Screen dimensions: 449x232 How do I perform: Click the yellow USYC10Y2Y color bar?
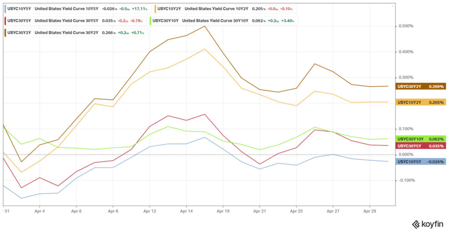155,9
